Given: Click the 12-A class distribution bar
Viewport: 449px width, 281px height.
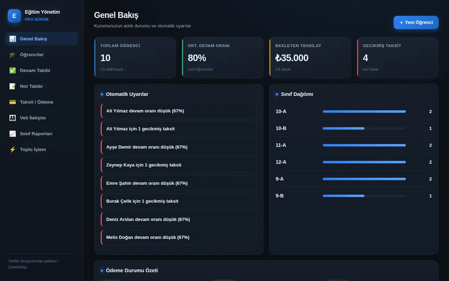Looking at the screenshot, I should (x=364, y=162).
